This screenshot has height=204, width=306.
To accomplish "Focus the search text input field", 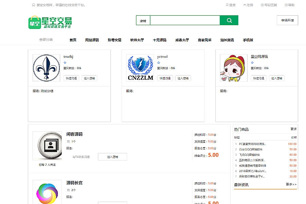I will coord(185,20).
